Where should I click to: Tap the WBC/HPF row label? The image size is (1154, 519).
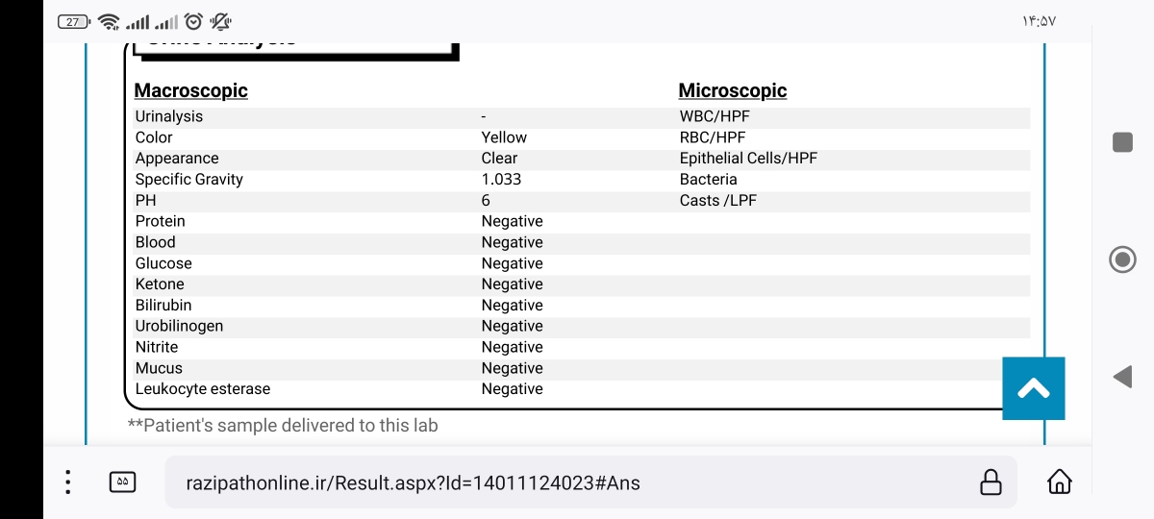point(715,116)
